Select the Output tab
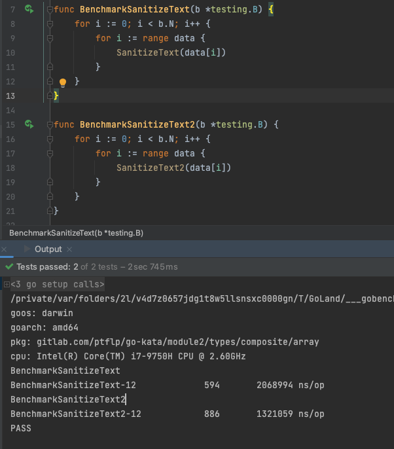Viewport: 394px width, 449px height. pos(48,249)
